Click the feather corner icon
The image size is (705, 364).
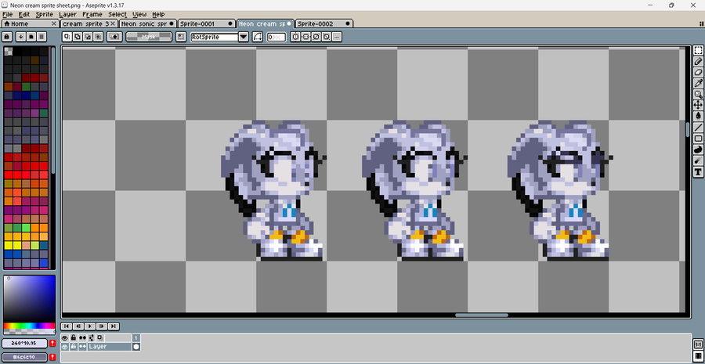point(258,37)
